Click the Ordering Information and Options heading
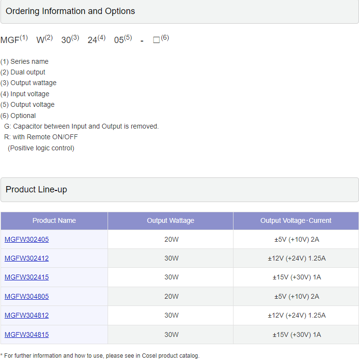Viewport: 359px width, 364px height. coord(70,11)
